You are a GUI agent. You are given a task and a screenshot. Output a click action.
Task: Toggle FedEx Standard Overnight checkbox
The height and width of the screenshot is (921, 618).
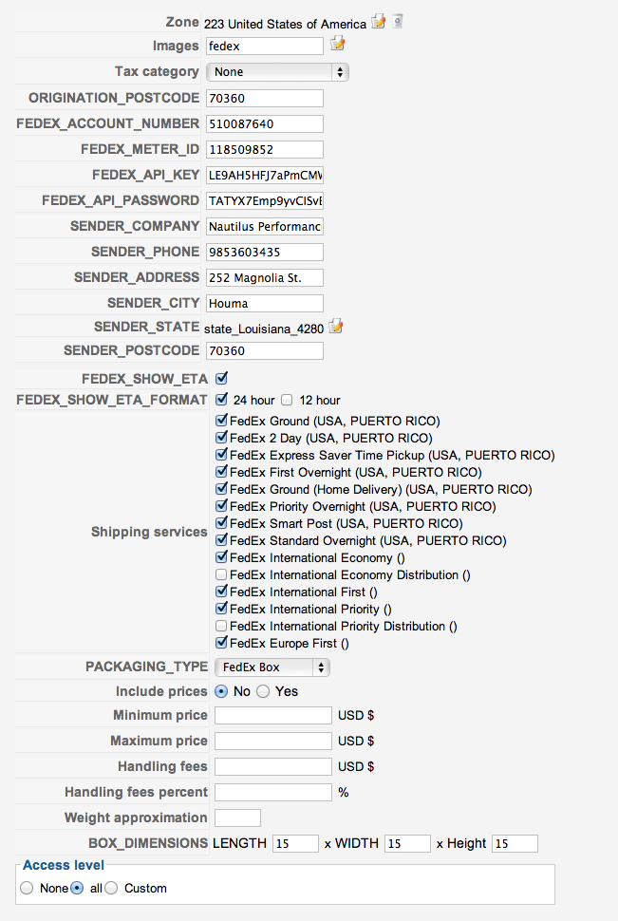(x=221, y=540)
